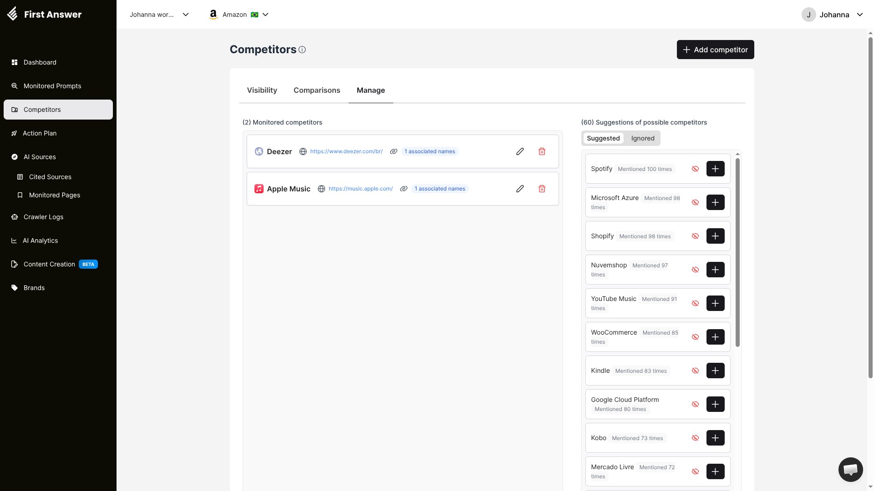Open Monitored Prompts in sidebar
This screenshot has width=874, height=491.
pyautogui.click(x=58, y=86)
